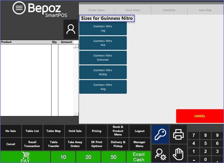Tap numpad key 1
Viewport: 224px width, 163px height.
click(194, 151)
